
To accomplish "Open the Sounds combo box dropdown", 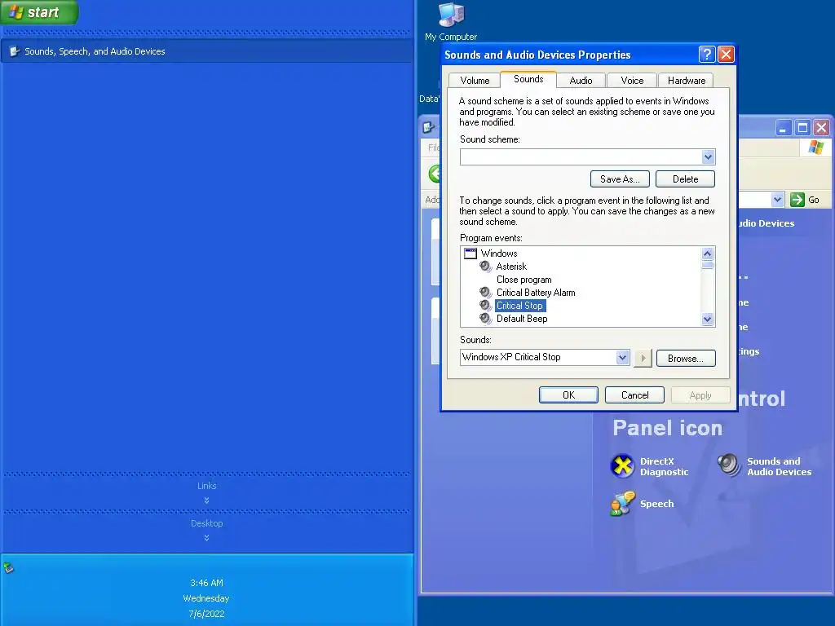I will tap(622, 357).
